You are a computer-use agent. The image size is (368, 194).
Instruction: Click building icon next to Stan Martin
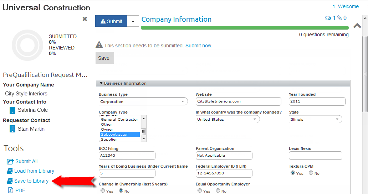tap(12, 129)
